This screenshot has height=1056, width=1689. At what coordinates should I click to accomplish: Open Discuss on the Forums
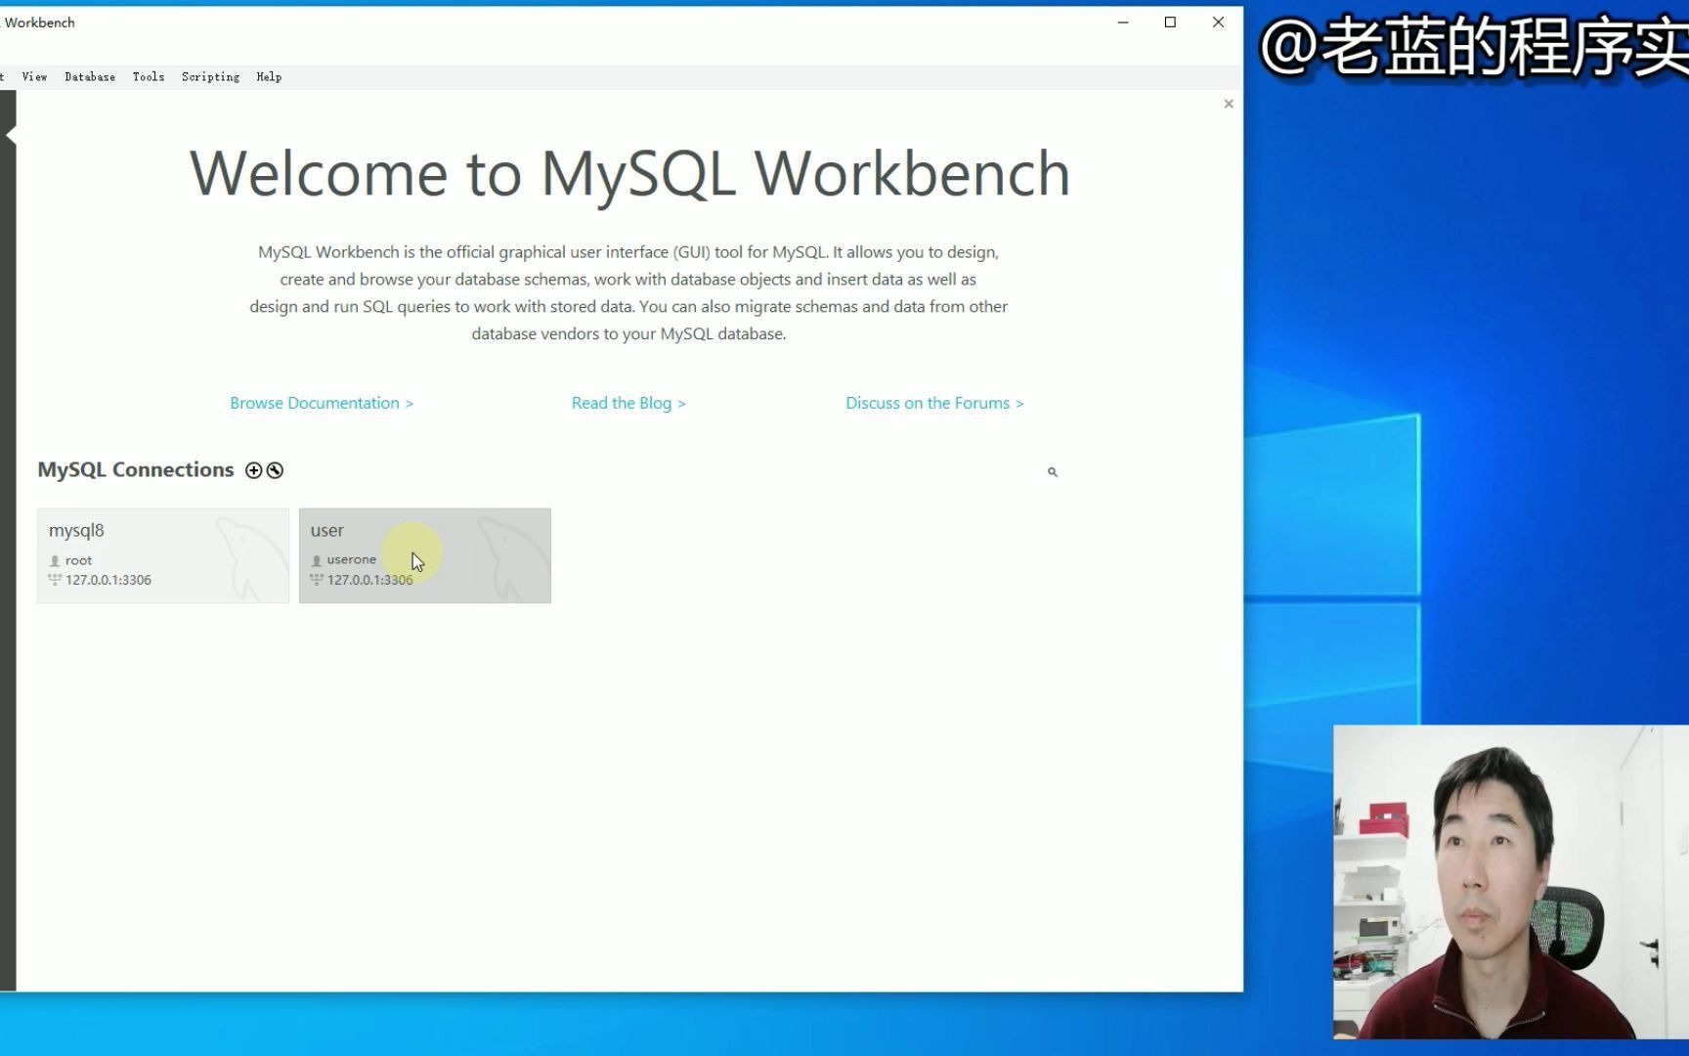(x=933, y=403)
